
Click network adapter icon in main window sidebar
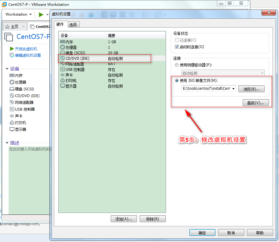(x=12, y=102)
